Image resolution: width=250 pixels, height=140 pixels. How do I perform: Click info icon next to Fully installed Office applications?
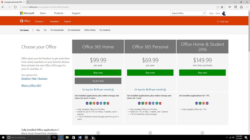click(58, 130)
